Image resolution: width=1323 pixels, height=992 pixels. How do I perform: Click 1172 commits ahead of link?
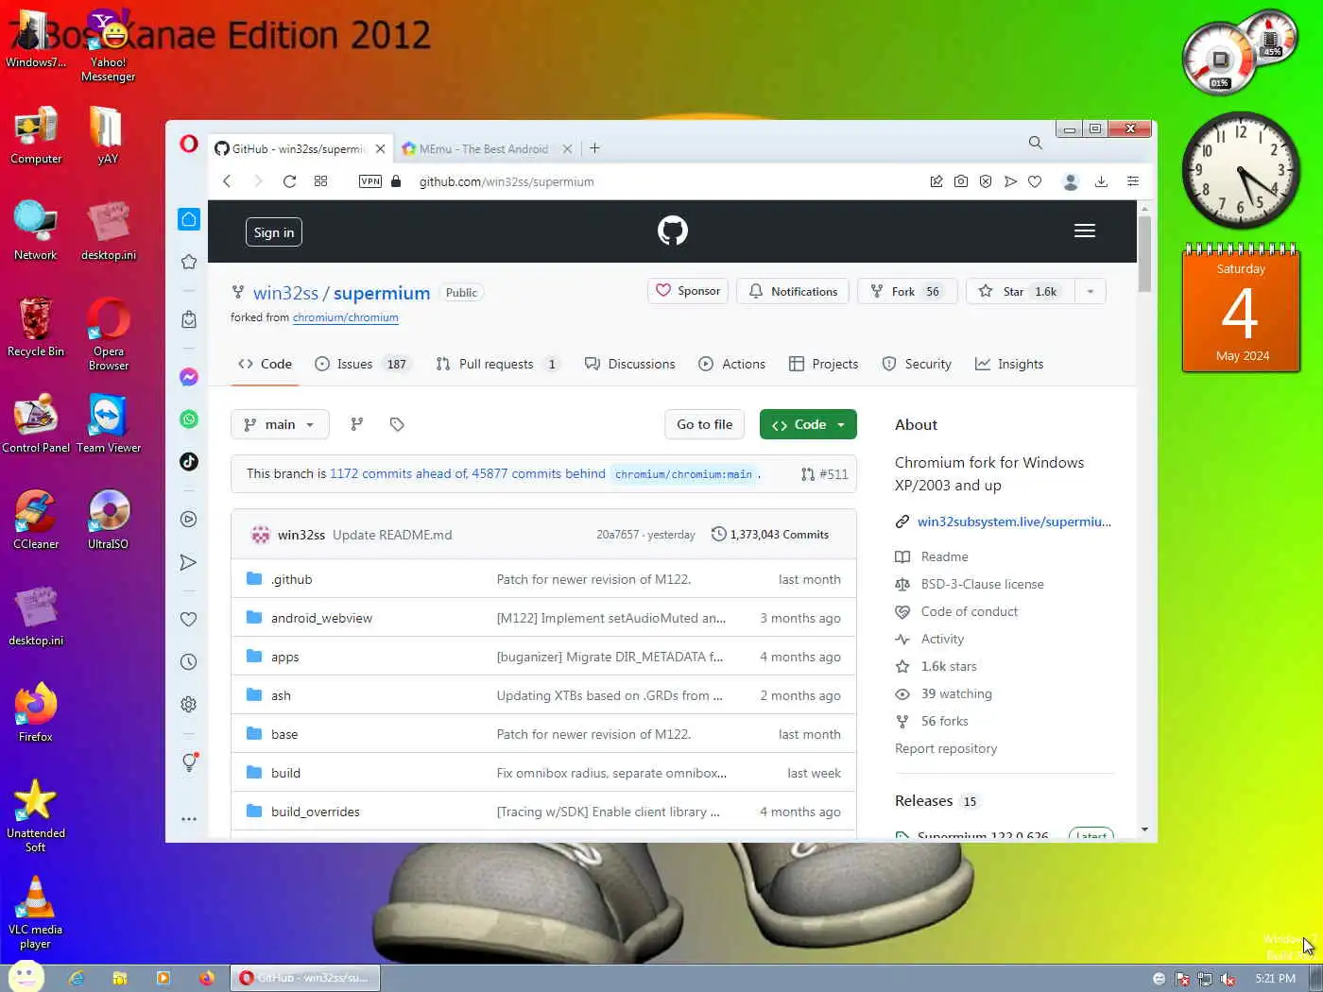click(399, 473)
